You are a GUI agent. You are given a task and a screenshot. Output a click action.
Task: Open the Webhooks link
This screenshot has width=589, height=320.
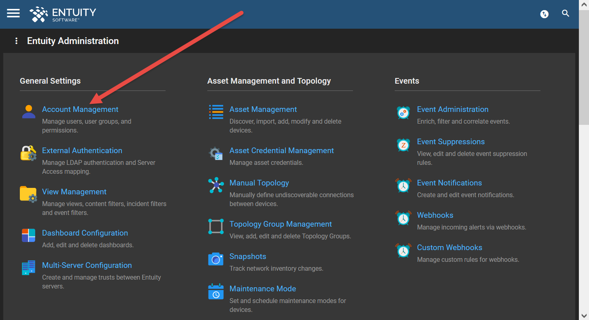pos(435,215)
